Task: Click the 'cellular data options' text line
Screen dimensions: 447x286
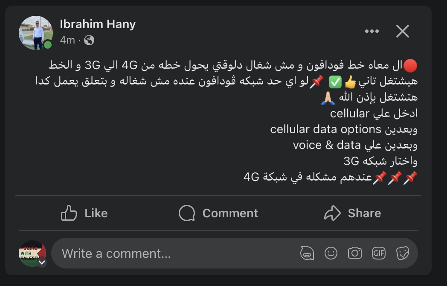Action: click(344, 129)
